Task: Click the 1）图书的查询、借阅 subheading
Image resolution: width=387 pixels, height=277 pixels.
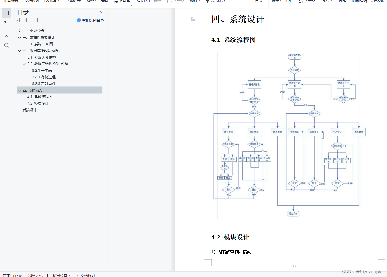Action: tap(231, 252)
